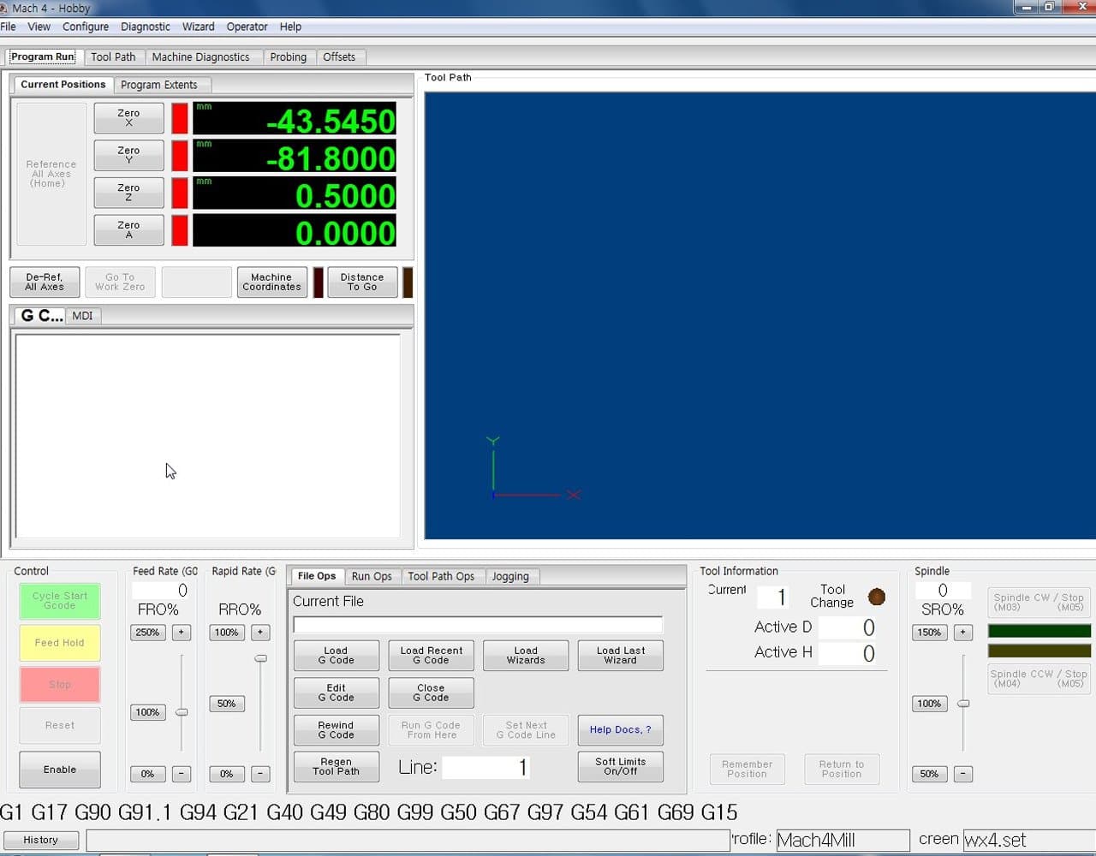1096x856 pixels.
Task: Click Reference All Axes
Action: click(x=51, y=174)
